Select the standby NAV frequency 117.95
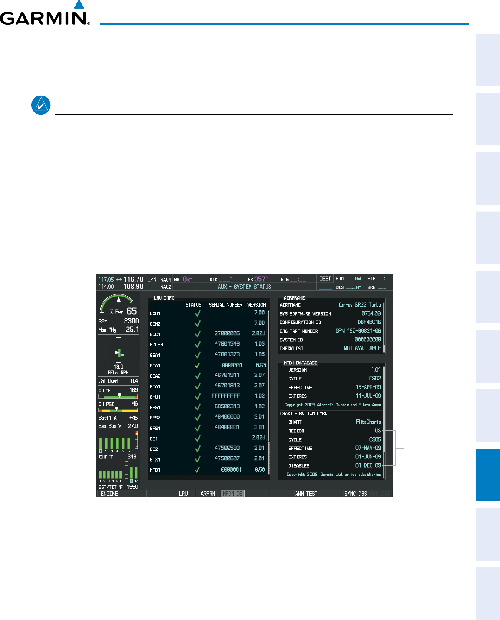 click(106, 280)
